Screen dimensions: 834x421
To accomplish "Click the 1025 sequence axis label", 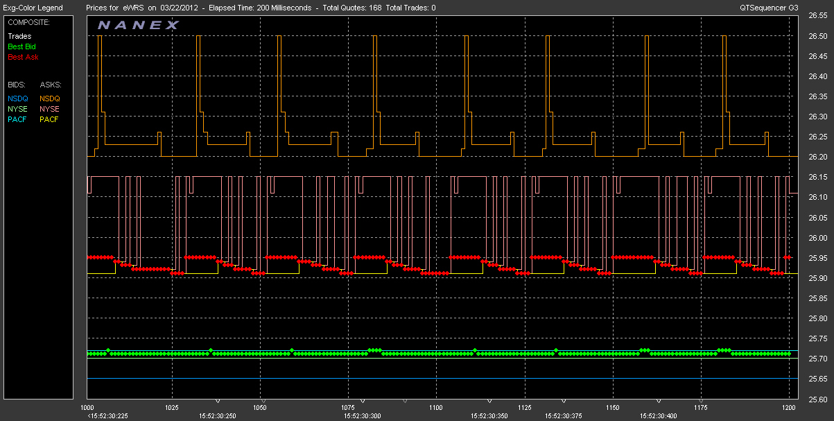I will click(172, 407).
